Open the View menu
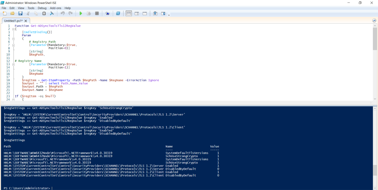The height and width of the screenshot is (190, 378). (21, 8)
